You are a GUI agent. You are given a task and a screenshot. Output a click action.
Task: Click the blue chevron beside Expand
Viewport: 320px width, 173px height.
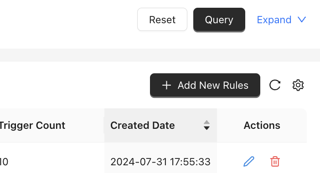(x=302, y=20)
